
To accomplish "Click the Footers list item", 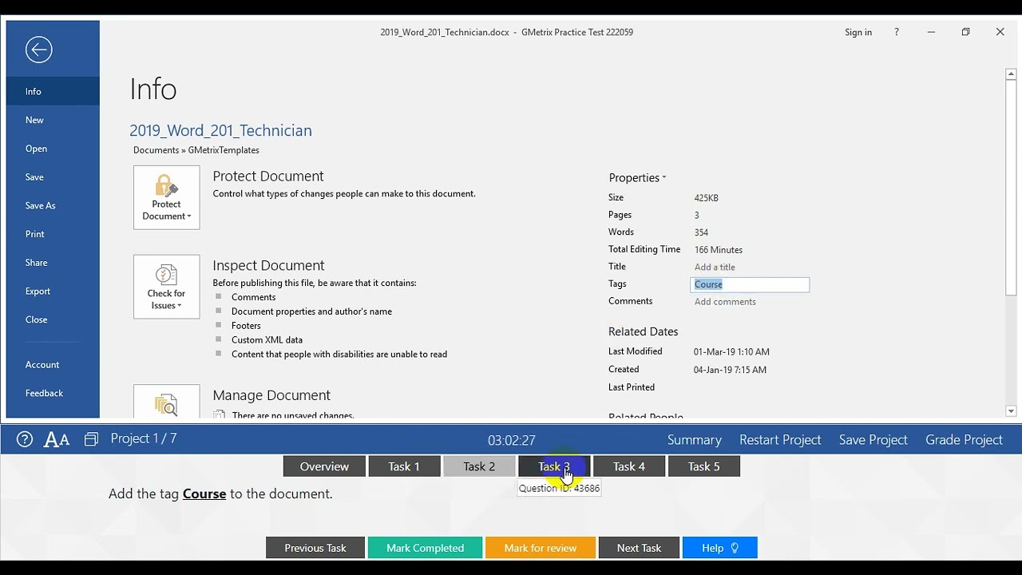I will [x=246, y=326].
